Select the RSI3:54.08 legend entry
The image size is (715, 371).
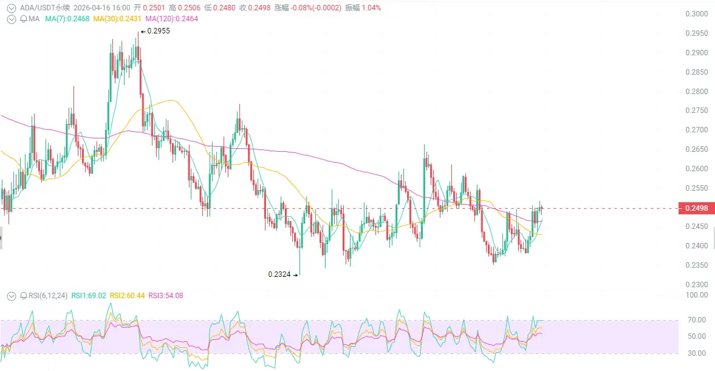pyautogui.click(x=166, y=296)
